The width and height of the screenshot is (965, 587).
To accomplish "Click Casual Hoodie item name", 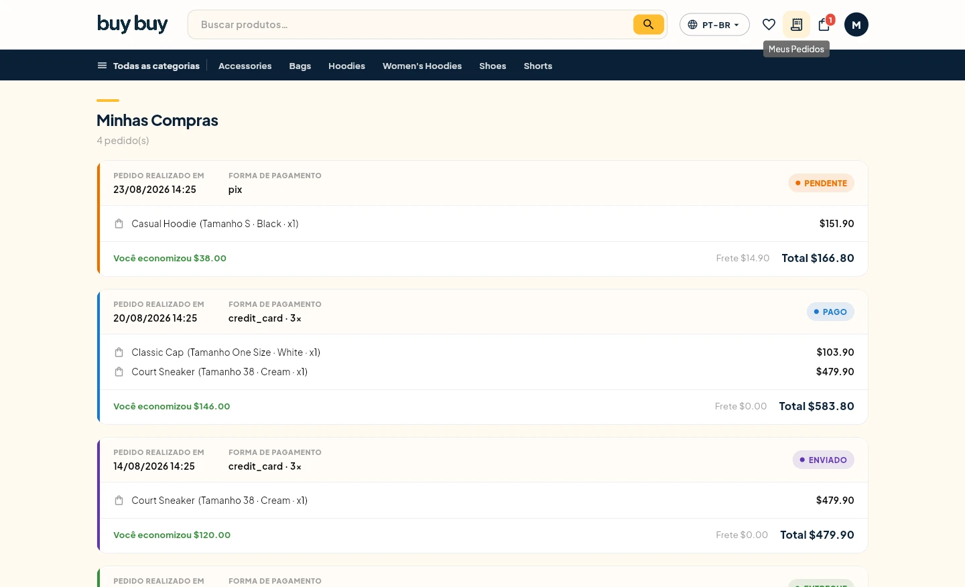I will [164, 224].
